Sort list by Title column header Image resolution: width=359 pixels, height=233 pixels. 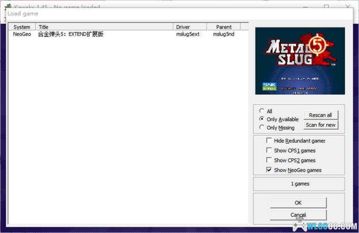click(104, 27)
